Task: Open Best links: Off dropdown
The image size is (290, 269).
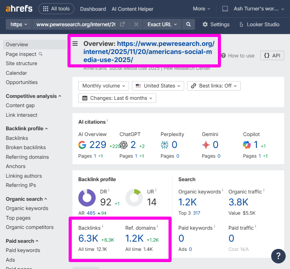Action: click(214, 86)
